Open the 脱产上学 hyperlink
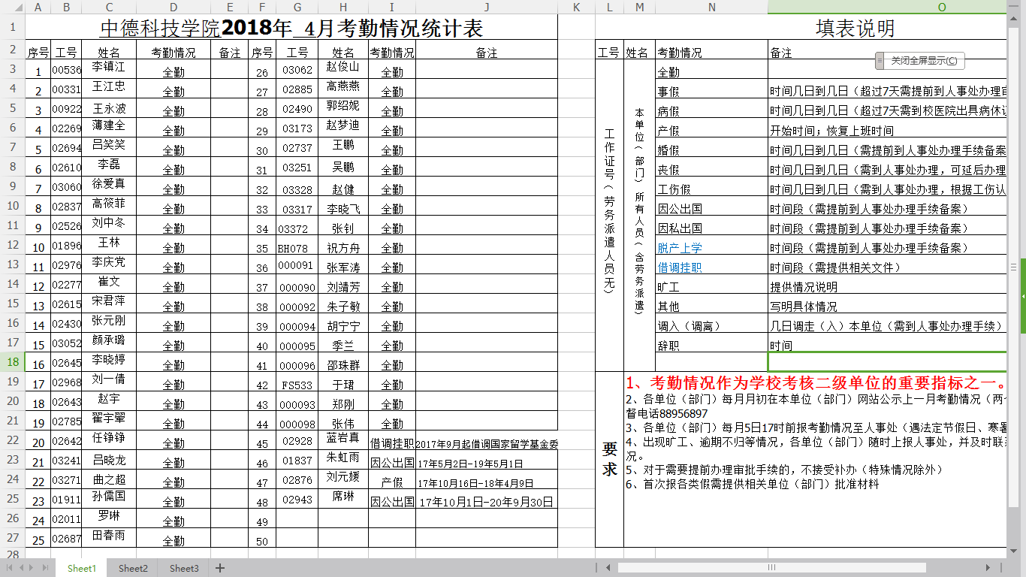The width and height of the screenshot is (1026, 577). [680, 248]
